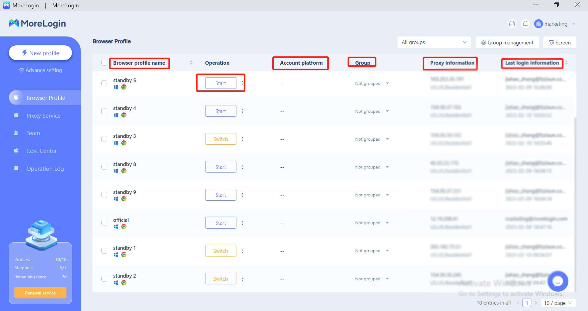Expand group dropdown for standby 4
The height and width of the screenshot is (311, 588).
[387, 111]
